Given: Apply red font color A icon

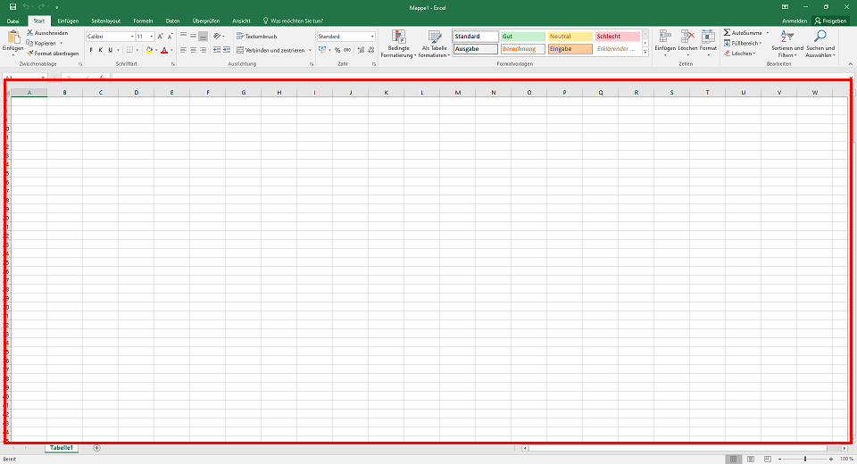Looking at the screenshot, I should coord(164,50).
